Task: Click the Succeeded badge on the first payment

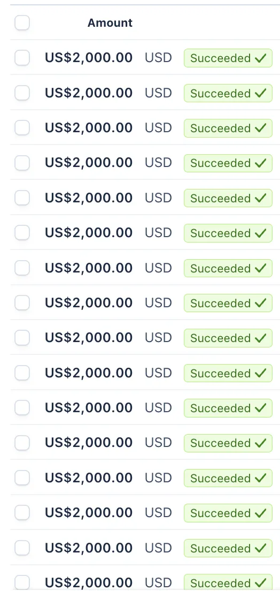Action: point(228,58)
